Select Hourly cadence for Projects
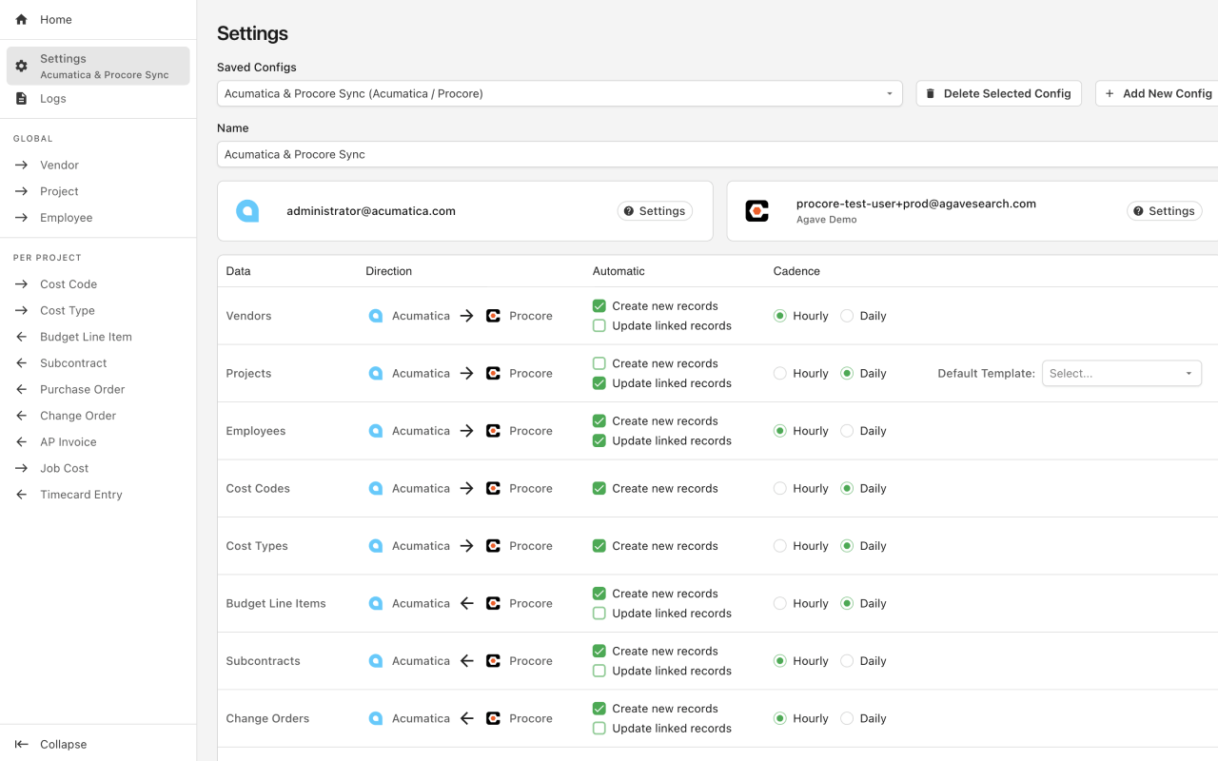The height and width of the screenshot is (761, 1218). [x=780, y=374]
